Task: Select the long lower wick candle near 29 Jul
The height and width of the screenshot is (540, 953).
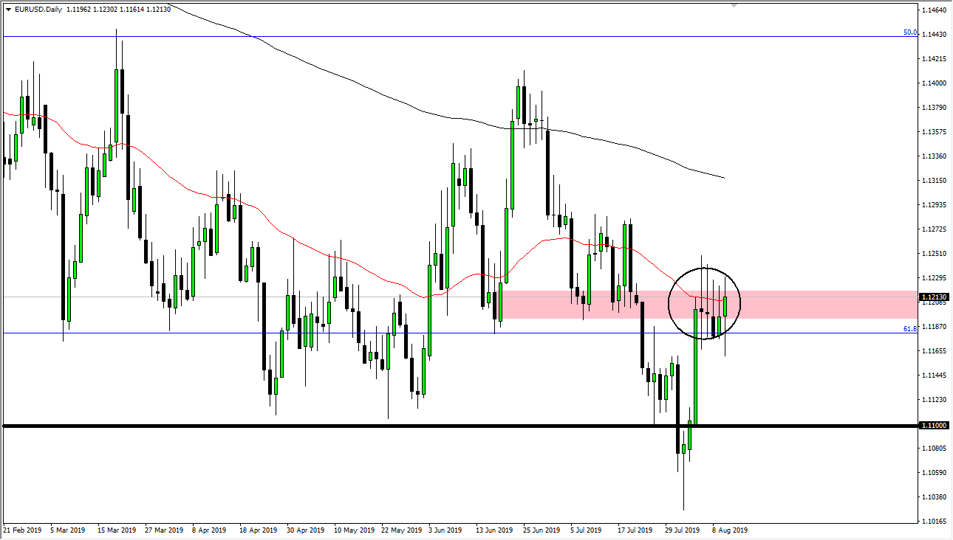Action: (x=683, y=450)
